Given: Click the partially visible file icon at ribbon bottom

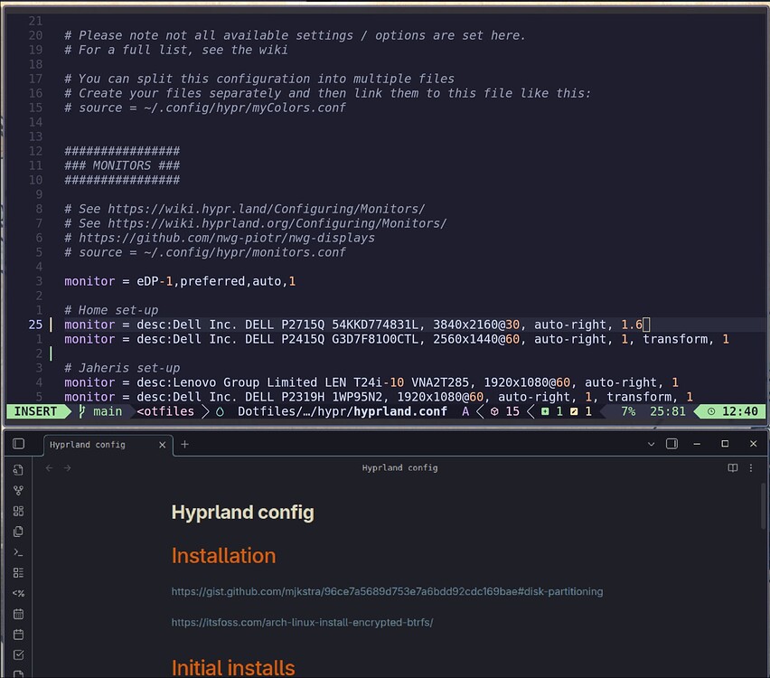Looking at the screenshot, I should (x=19, y=673).
